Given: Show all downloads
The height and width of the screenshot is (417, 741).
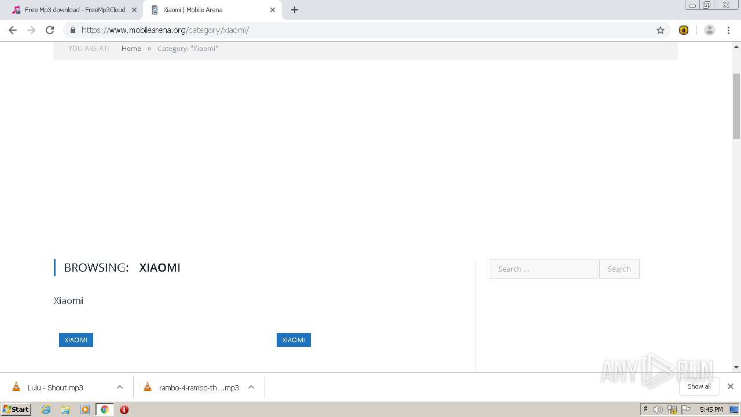Looking at the screenshot, I should click(x=699, y=386).
